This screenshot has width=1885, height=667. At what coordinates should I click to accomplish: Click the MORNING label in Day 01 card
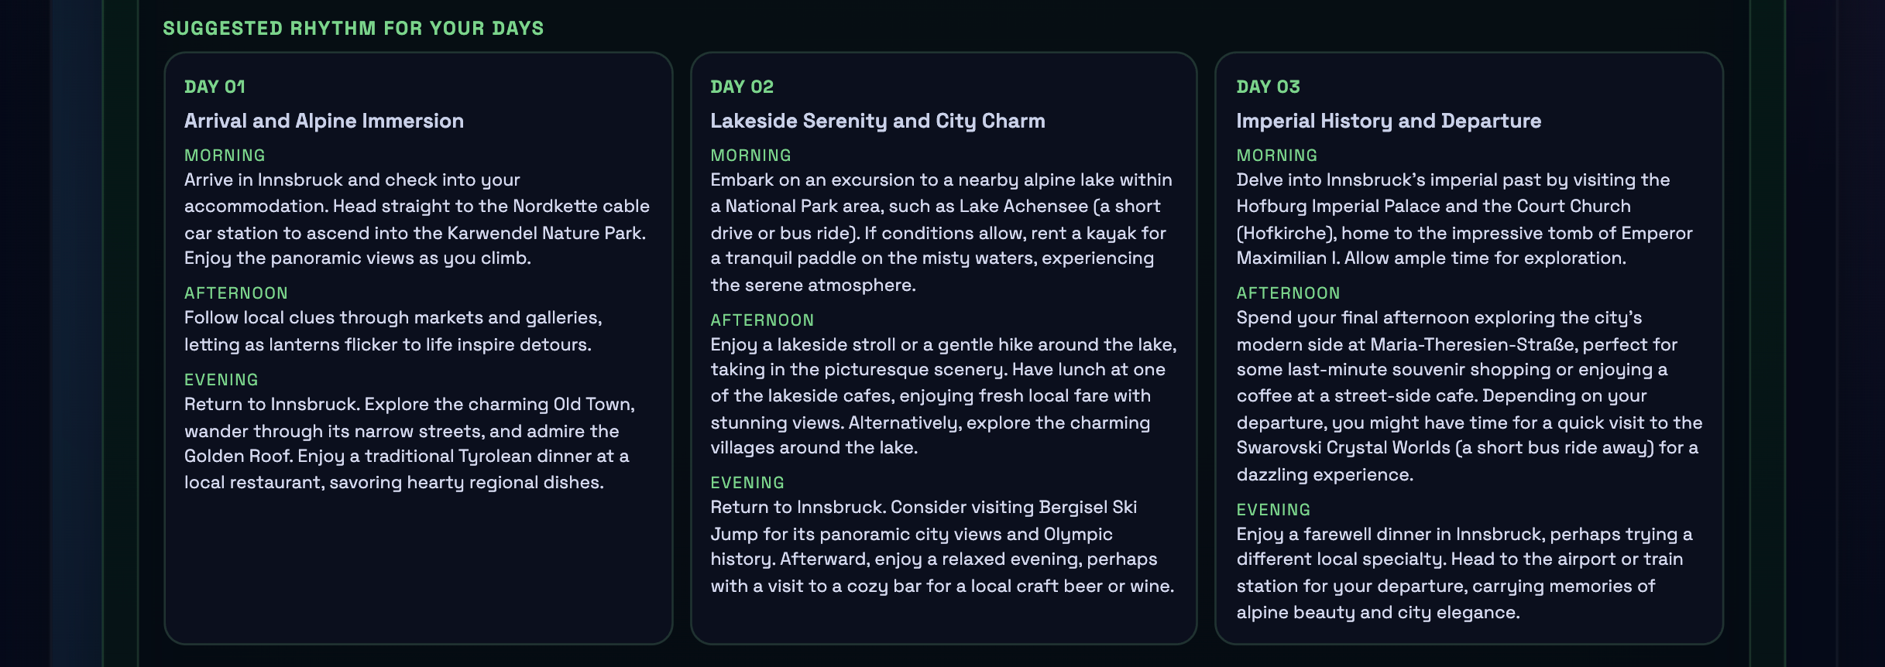tap(225, 156)
